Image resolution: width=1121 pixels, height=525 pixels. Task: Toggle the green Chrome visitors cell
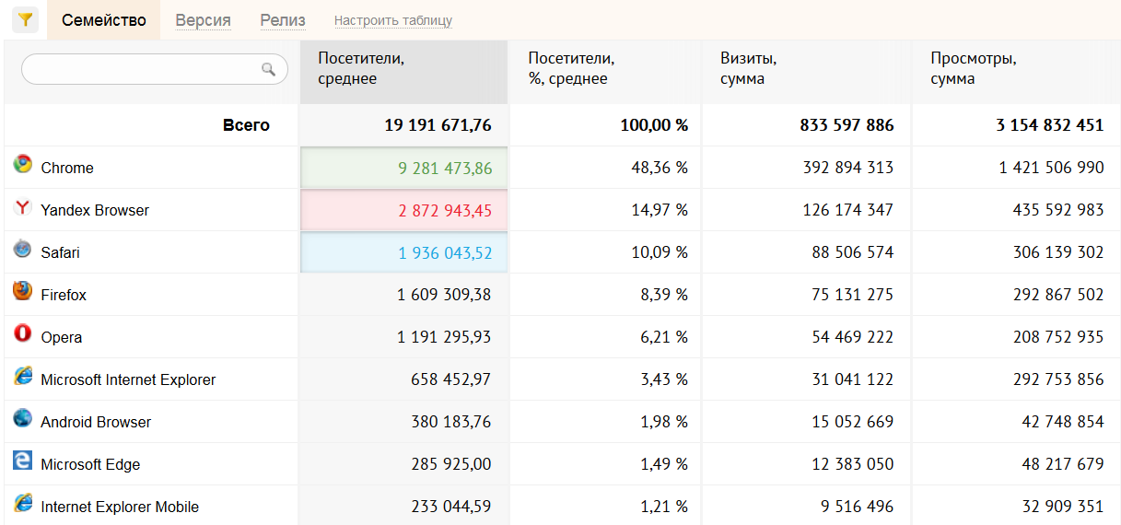403,168
